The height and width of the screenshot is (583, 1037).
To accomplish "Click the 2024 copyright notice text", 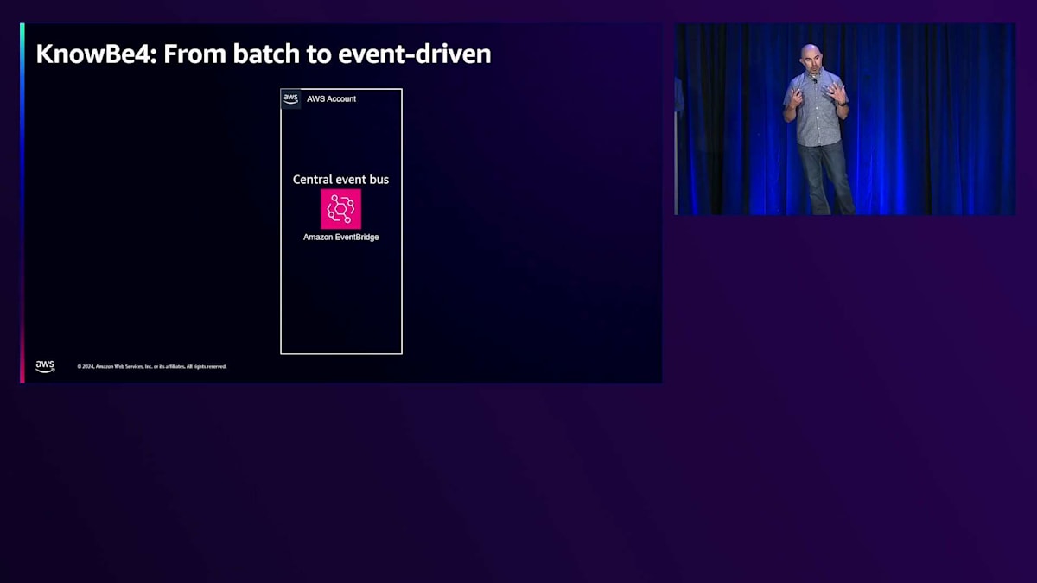I will pyautogui.click(x=152, y=366).
